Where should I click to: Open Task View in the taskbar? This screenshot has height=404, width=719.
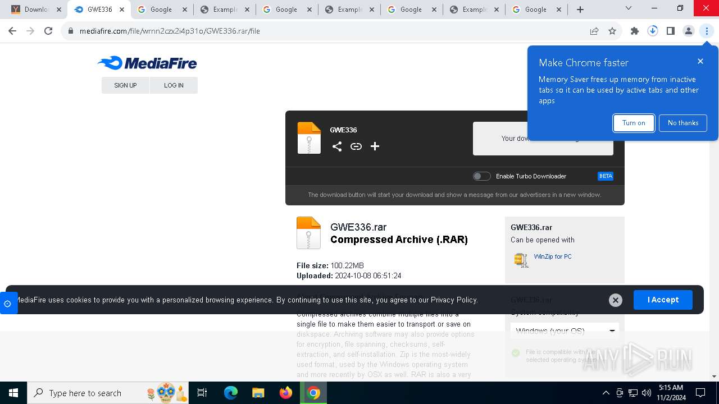(202, 393)
